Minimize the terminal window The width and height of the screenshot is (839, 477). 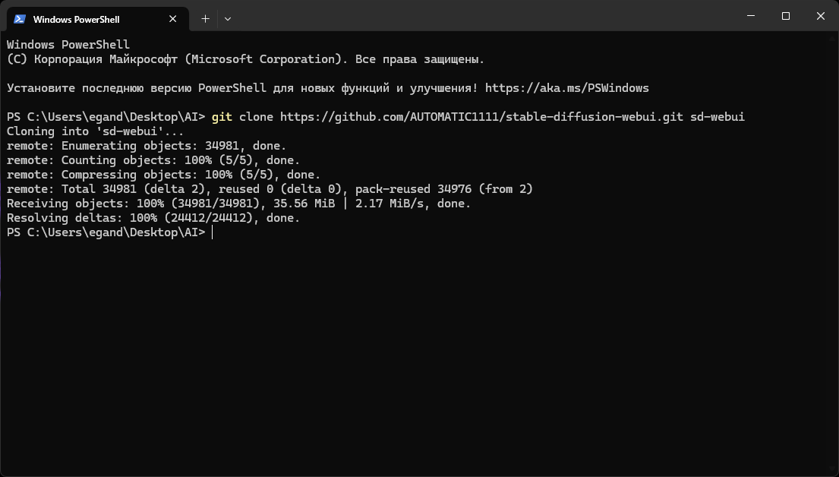(x=751, y=16)
